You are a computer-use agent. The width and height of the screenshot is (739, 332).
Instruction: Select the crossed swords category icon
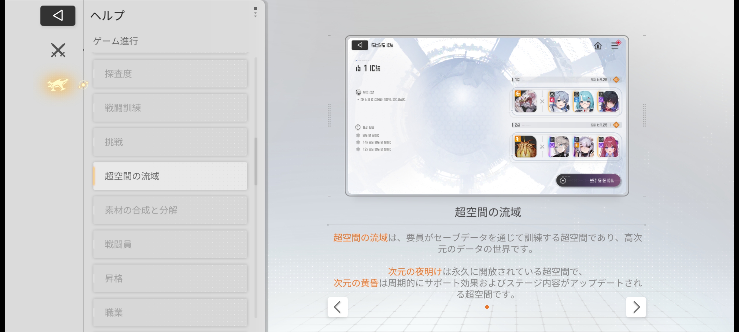(58, 50)
